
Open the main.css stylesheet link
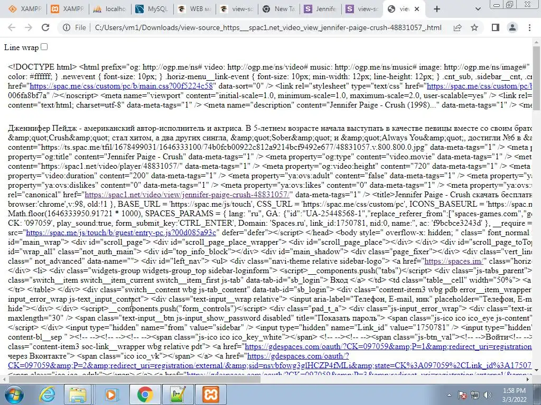pos(121,86)
